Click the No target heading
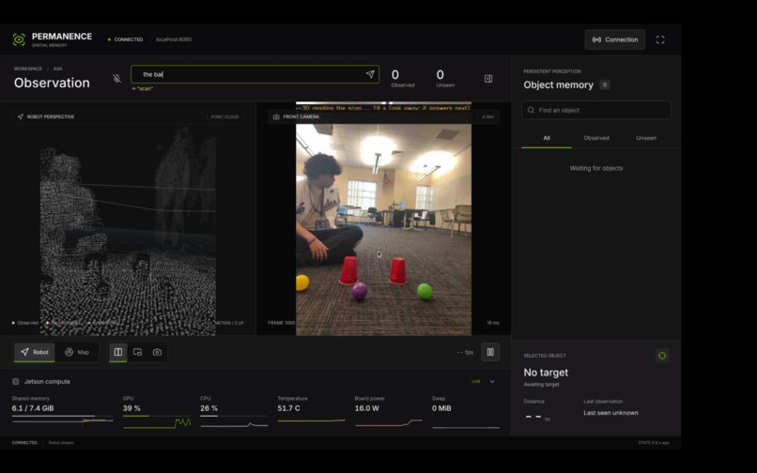The height and width of the screenshot is (473, 757). pos(546,373)
